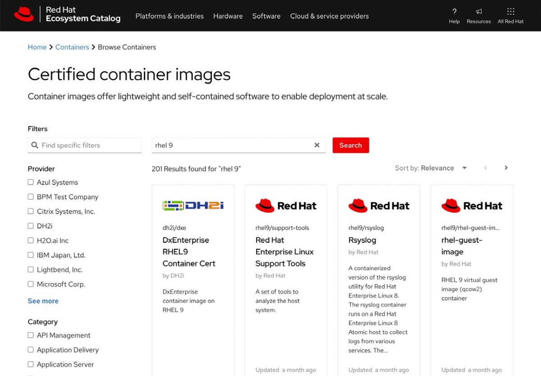The height and width of the screenshot is (376, 541).
Task: Open the All Red Hat grid icon
Action: coord(511,11)
